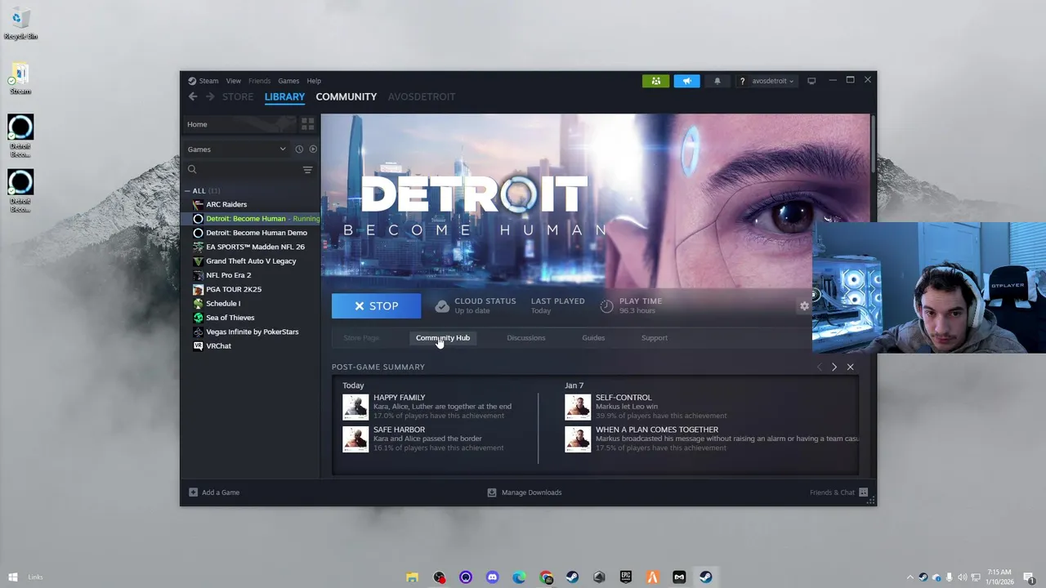
Task: Open the game settings gear icon
Action: click(x=804, y=305)
